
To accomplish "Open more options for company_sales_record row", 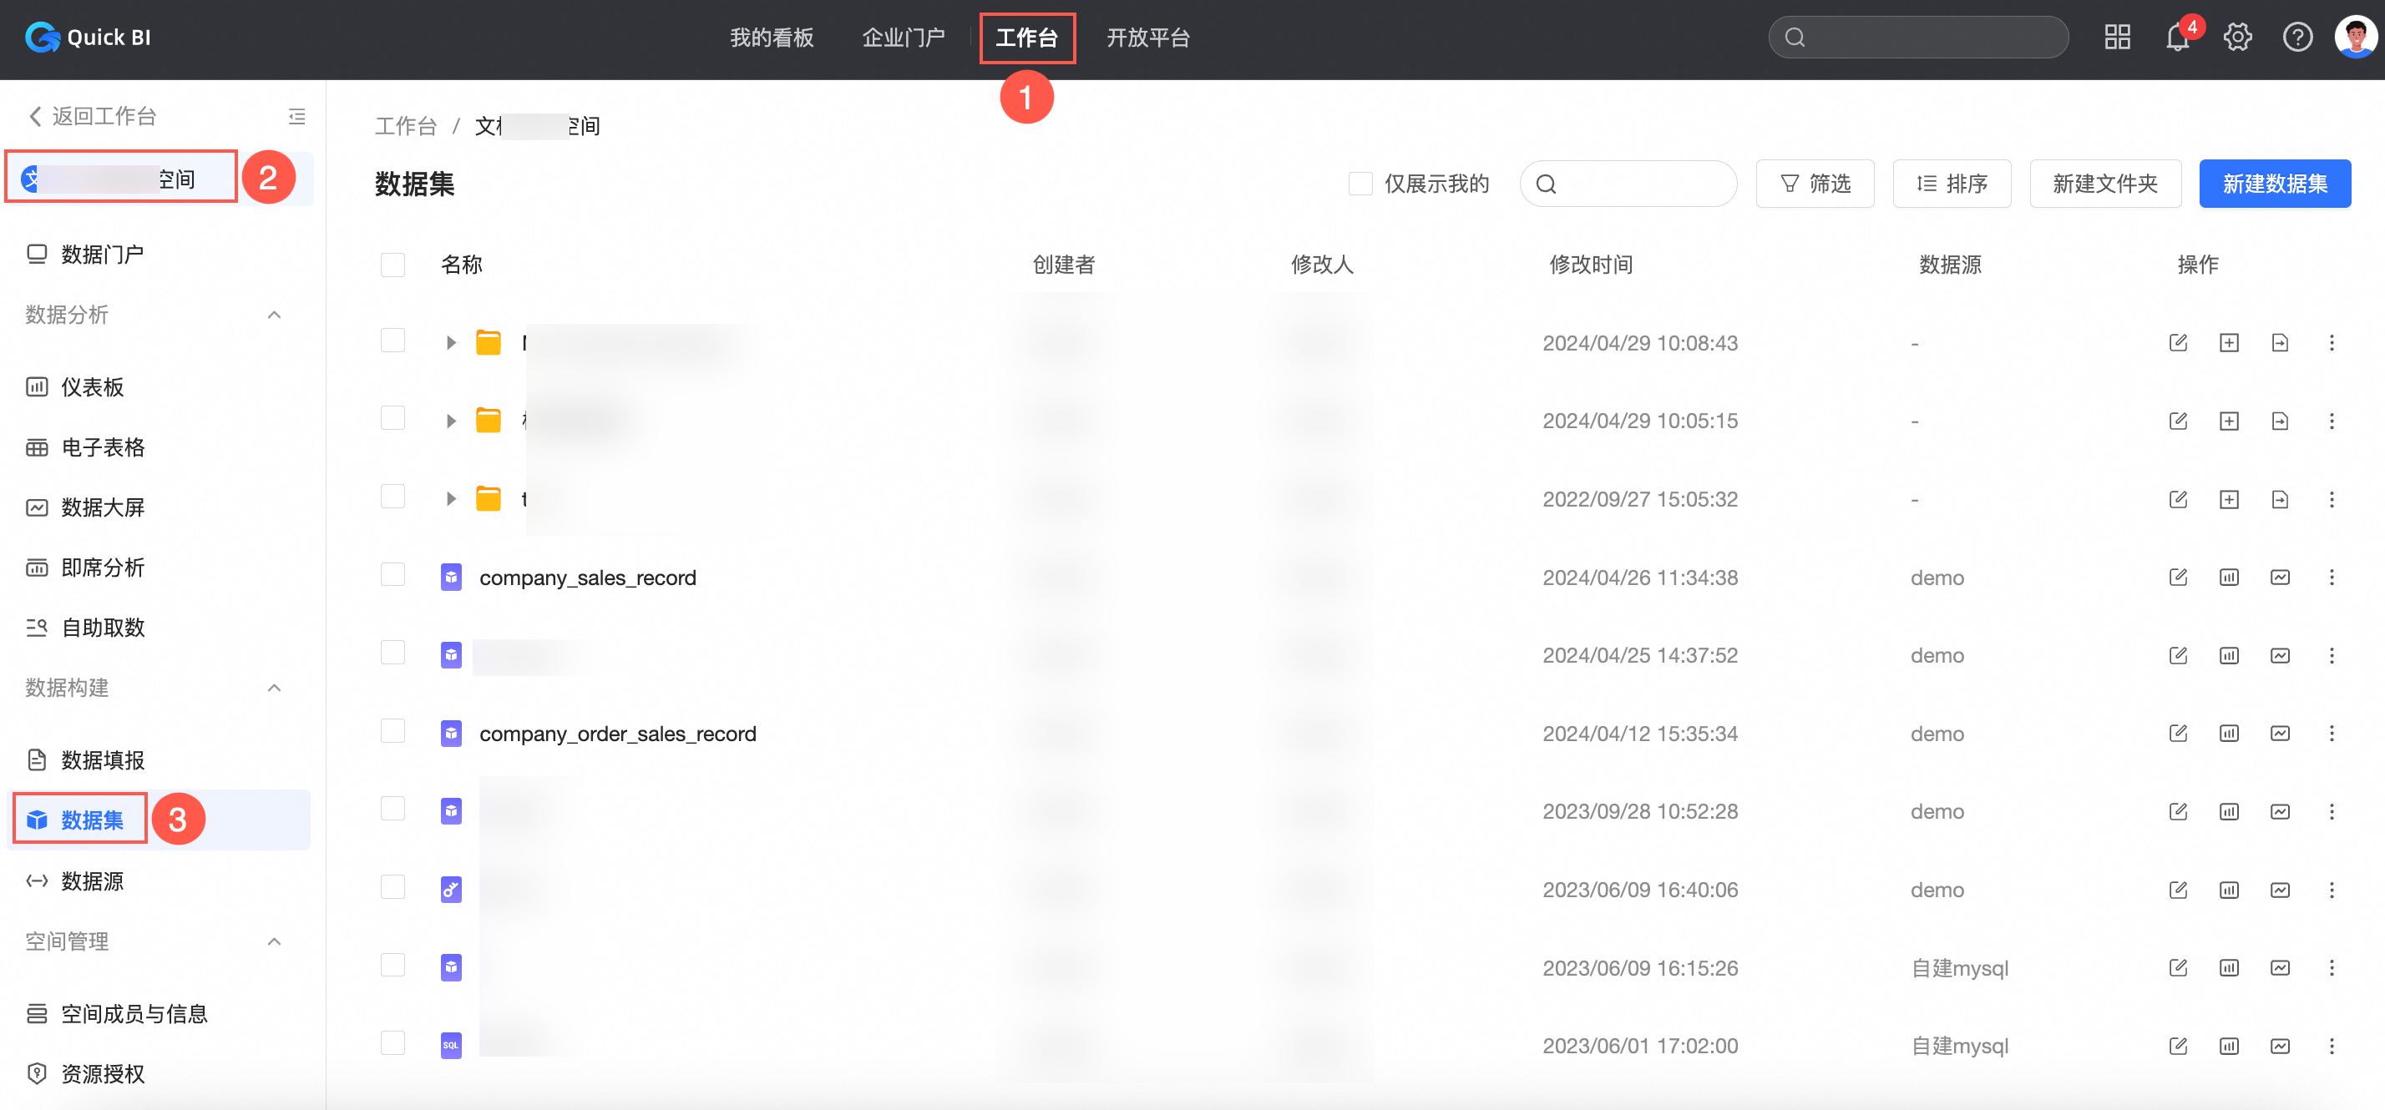I will [x=2331, y=578].
